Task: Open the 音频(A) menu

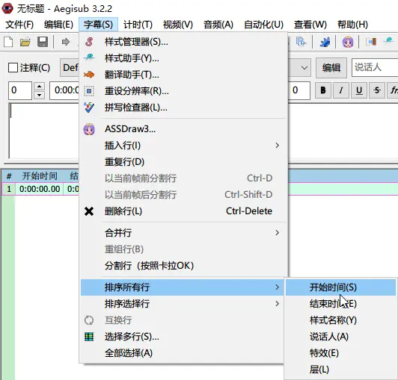Action: 218,25
